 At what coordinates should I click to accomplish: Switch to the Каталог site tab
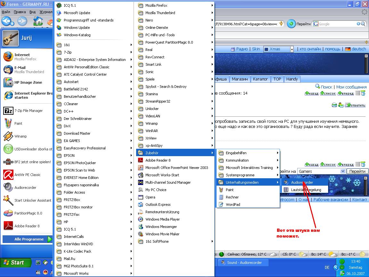(x=260, y=79)
